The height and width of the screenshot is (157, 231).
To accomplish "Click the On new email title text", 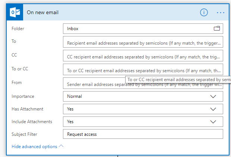I will click(x=42, y=12).
